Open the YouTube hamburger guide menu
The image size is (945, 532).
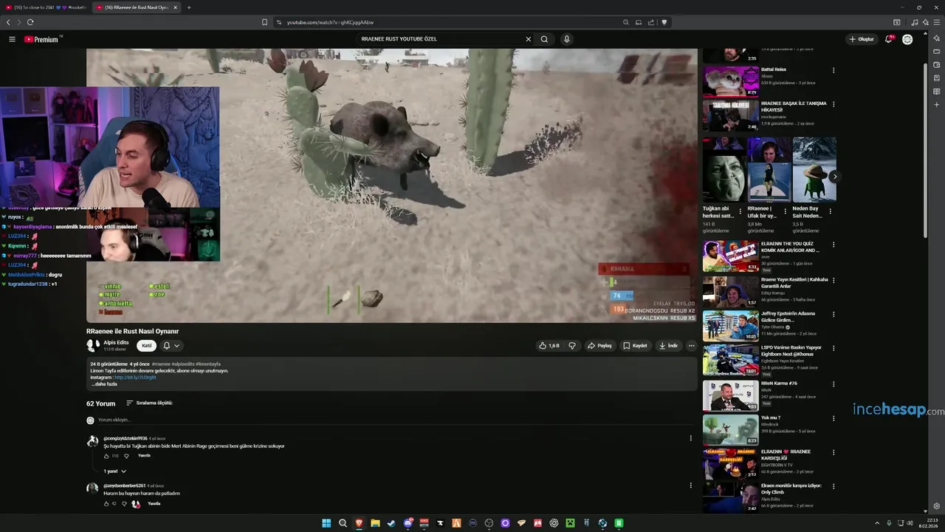coord(12,39)
